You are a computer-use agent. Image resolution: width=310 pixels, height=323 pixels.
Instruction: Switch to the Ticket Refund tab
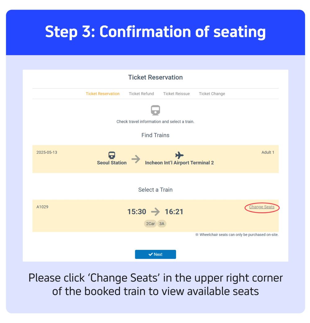(x=141, y=94)
